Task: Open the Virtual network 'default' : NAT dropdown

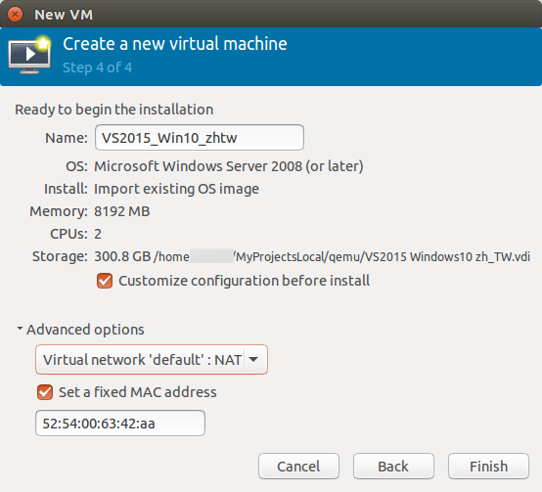Action: tap(152, 359)
